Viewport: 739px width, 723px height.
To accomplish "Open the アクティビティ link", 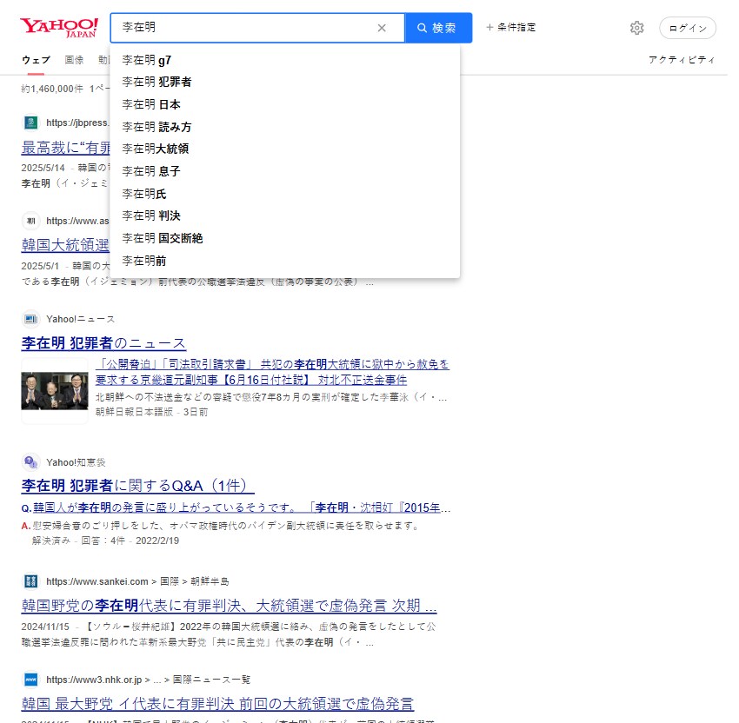I will 682,59.
